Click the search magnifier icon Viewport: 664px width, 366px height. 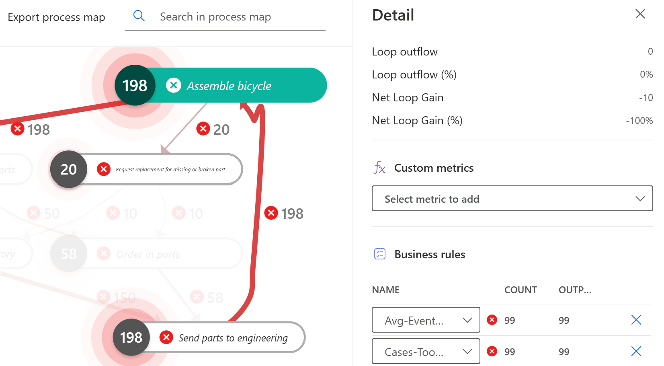(139, 16)
